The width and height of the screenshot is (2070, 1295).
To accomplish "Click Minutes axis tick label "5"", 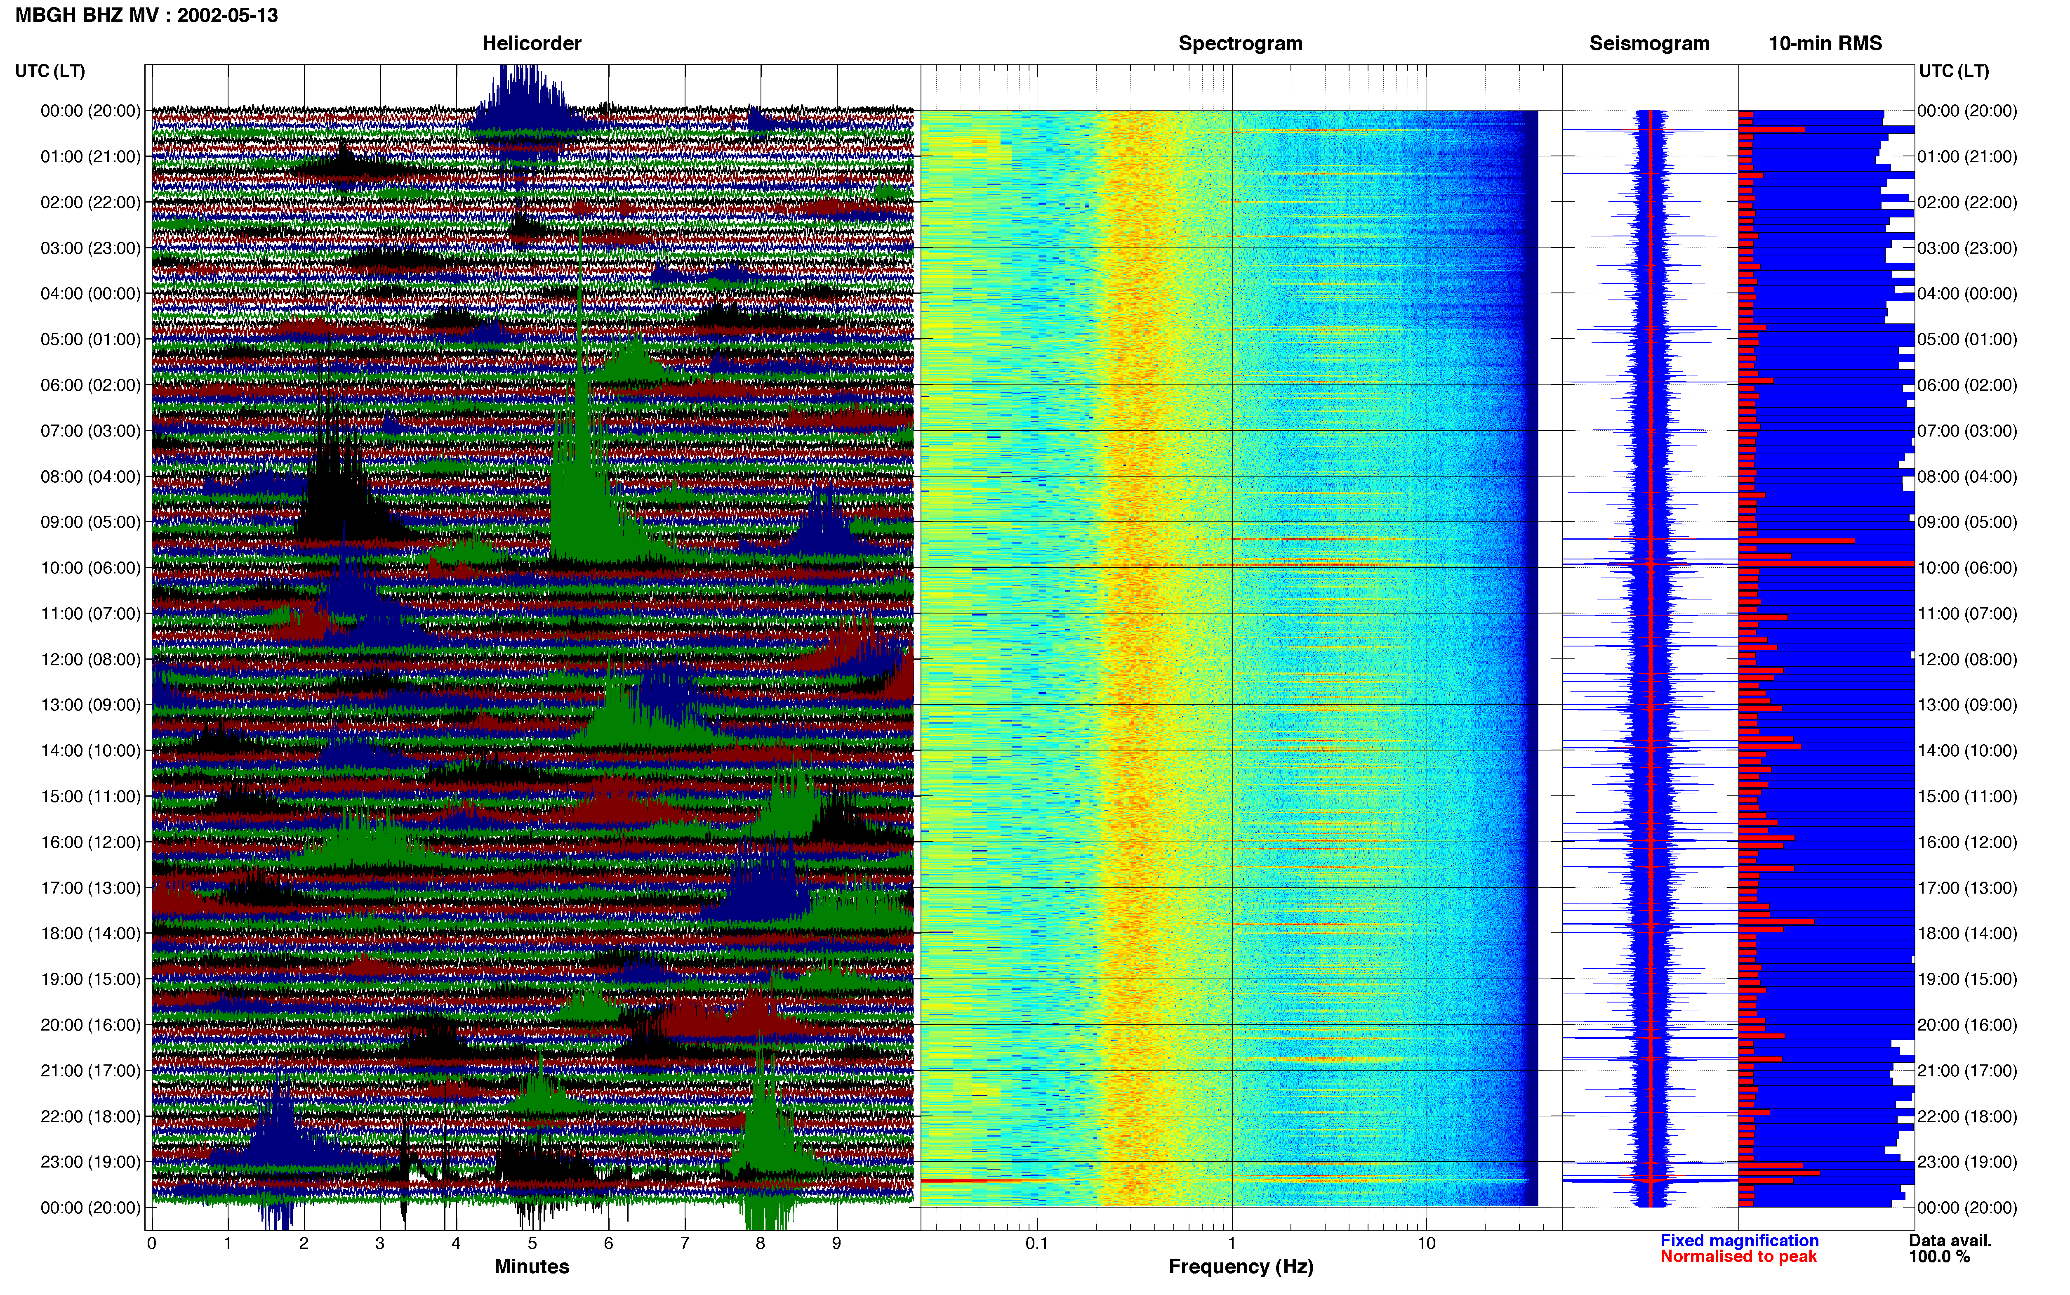I will point(532,1243).
